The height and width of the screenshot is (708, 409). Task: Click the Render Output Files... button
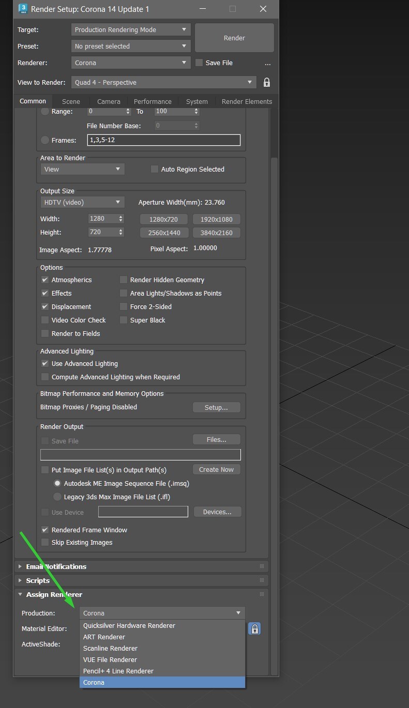216,439
